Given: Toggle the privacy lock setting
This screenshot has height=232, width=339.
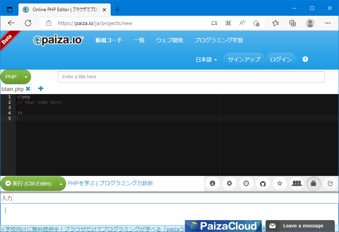Looking at the screenshot, I should point(314,184).
